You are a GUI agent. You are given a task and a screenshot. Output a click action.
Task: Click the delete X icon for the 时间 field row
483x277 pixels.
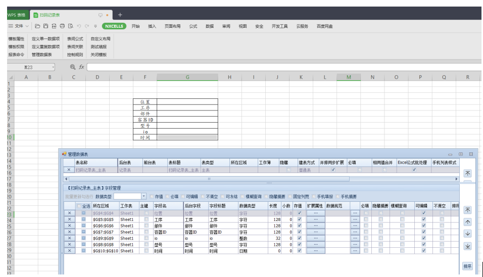[x=69, y=251]
